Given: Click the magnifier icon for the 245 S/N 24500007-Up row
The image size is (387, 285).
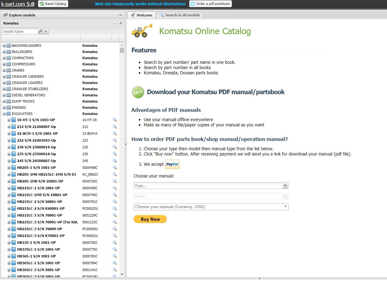Looking at the screenshot, I should click(x=115, y=161).
